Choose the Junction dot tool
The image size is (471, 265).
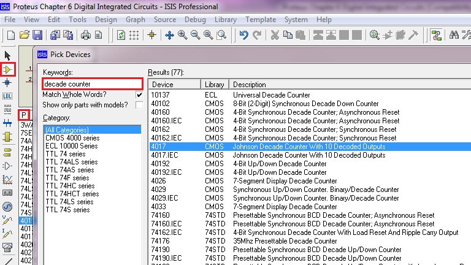(x=8, y=82)
